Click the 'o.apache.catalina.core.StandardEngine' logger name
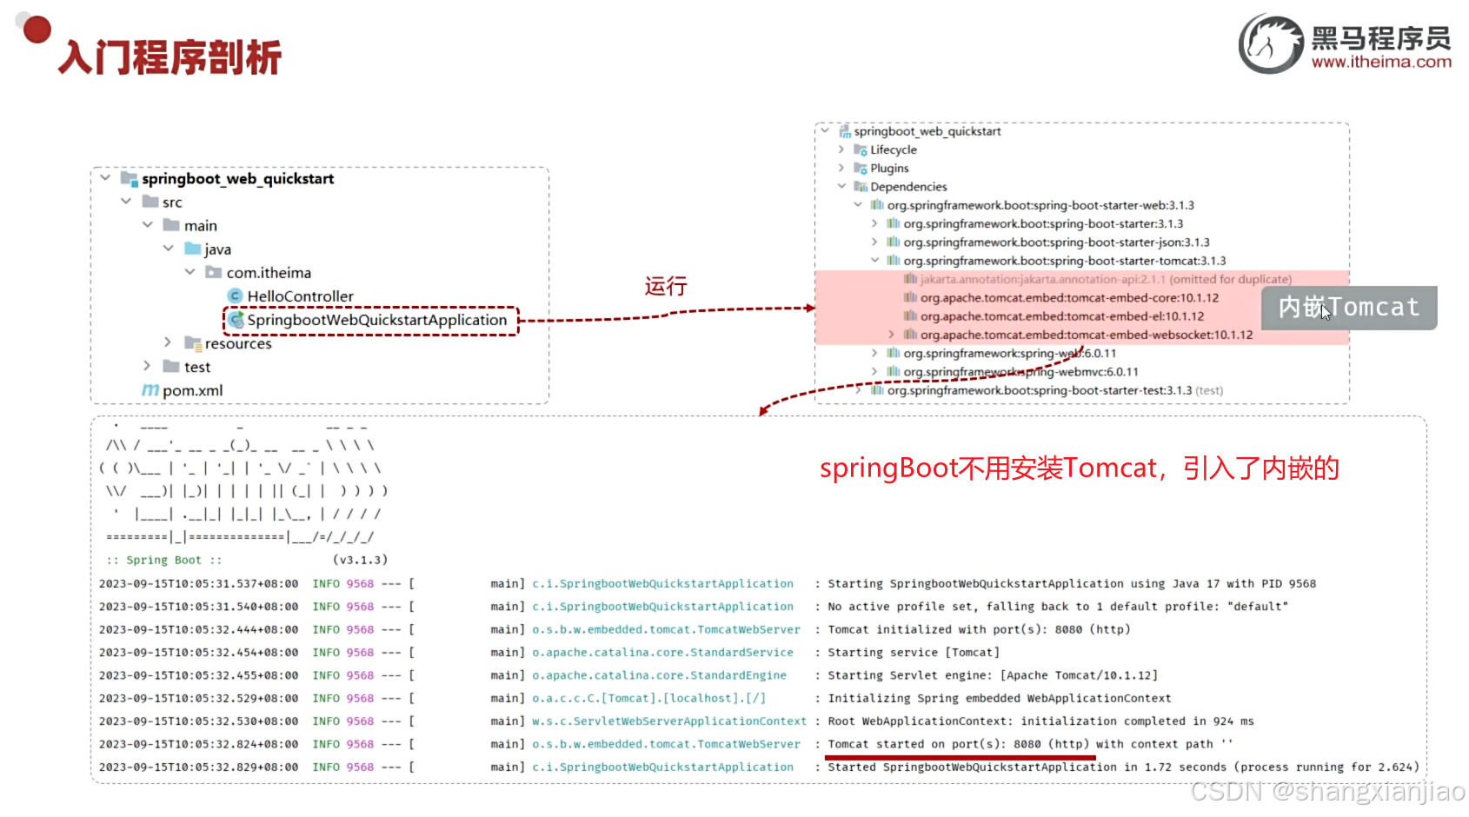The image size is (1469, 817). 660,675
